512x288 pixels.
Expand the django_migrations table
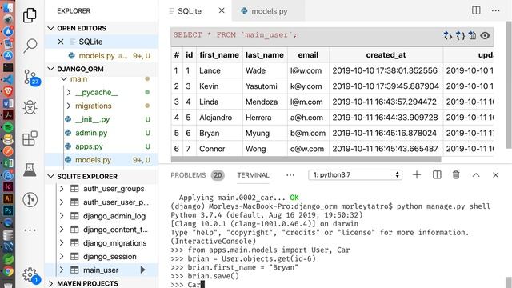[62, 243]
